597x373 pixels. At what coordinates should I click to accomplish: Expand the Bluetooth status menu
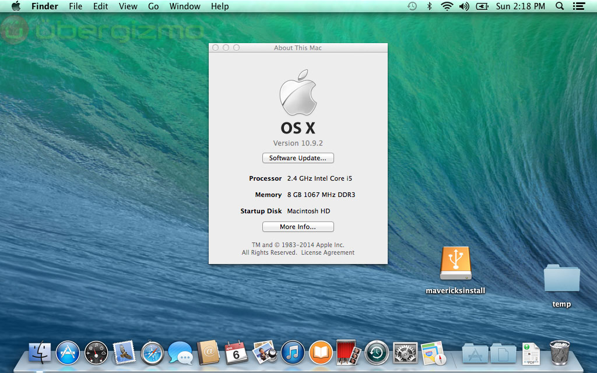click(430, 6)
